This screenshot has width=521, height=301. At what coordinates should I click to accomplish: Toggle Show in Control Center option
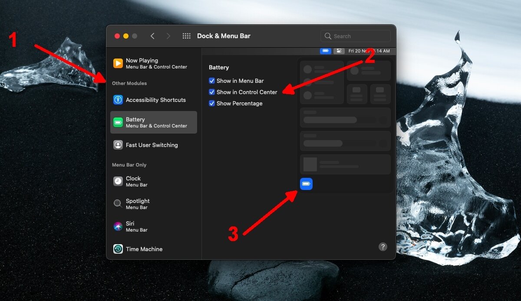212,92
